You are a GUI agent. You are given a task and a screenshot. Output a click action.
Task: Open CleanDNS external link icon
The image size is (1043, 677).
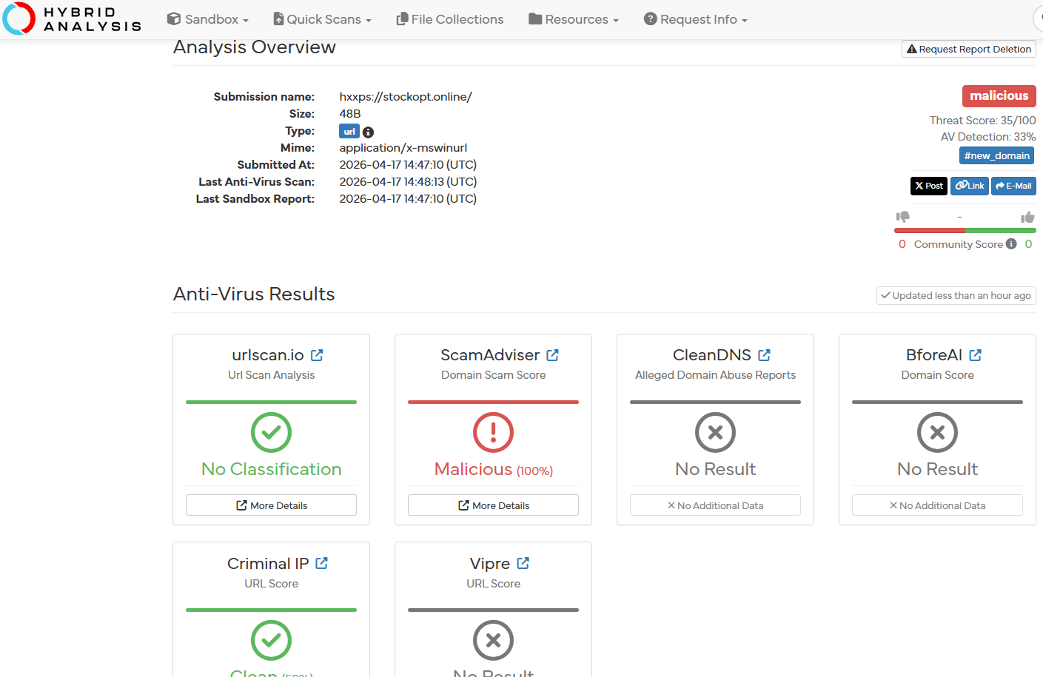[x=764, y=355]
